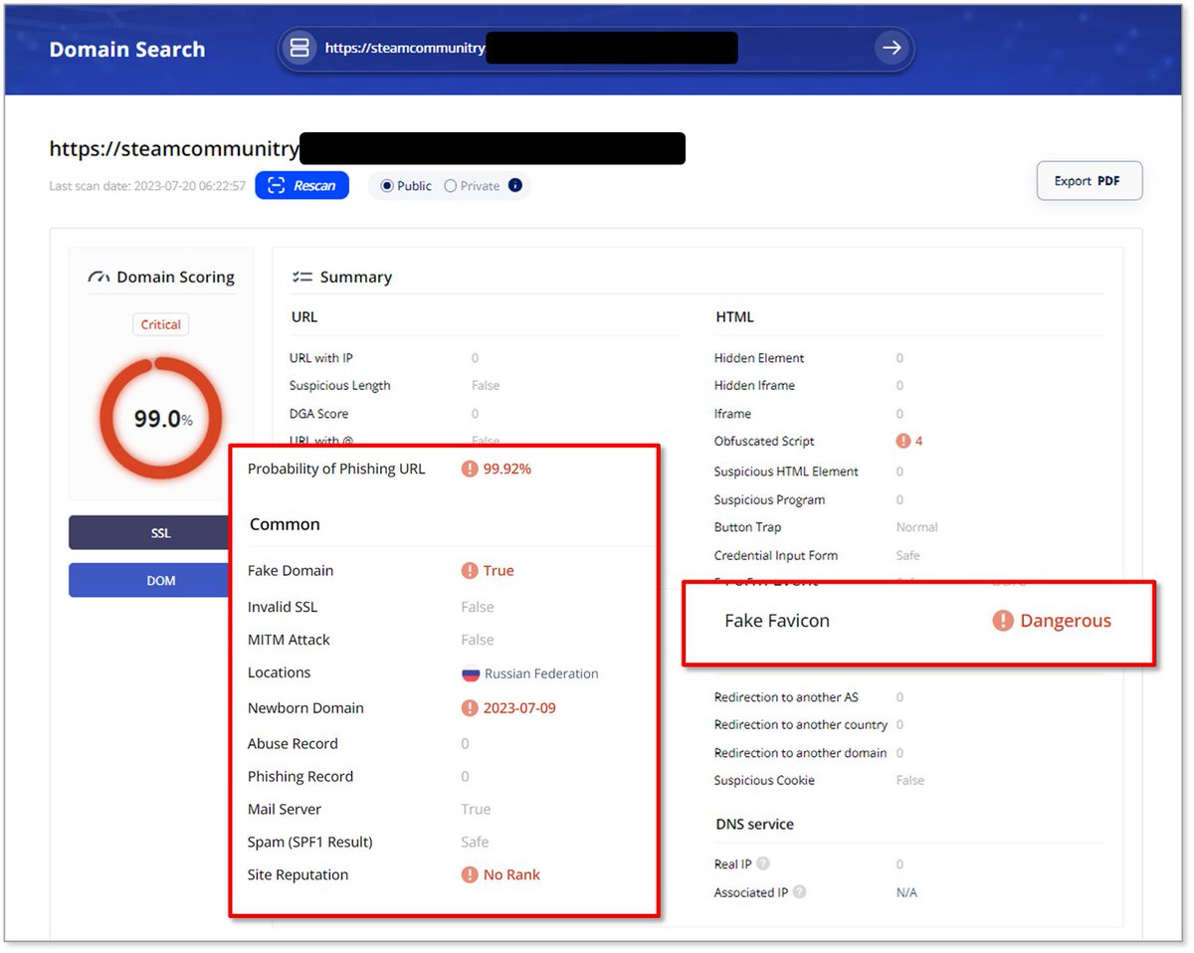This screenshot has height=953, width=1194.
Task: Click the Newborn Domain label
Action: [305, 708]
